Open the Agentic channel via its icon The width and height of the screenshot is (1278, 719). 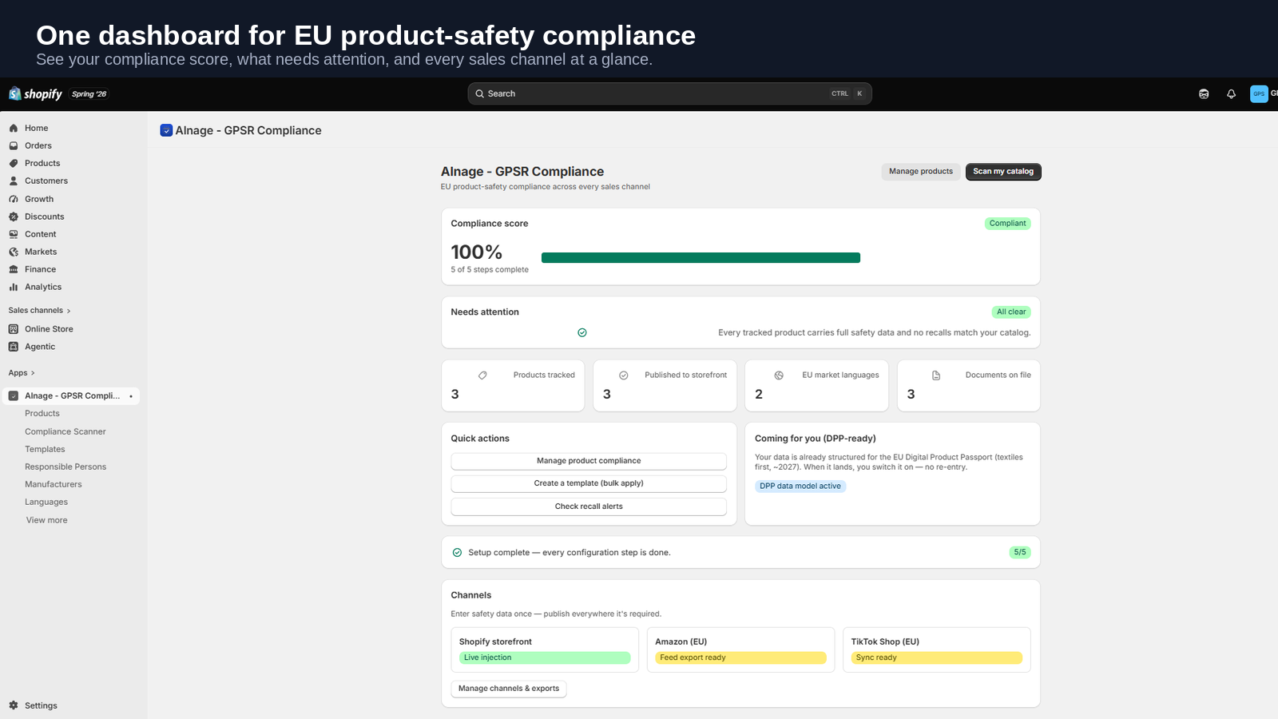tap(14, 347)
